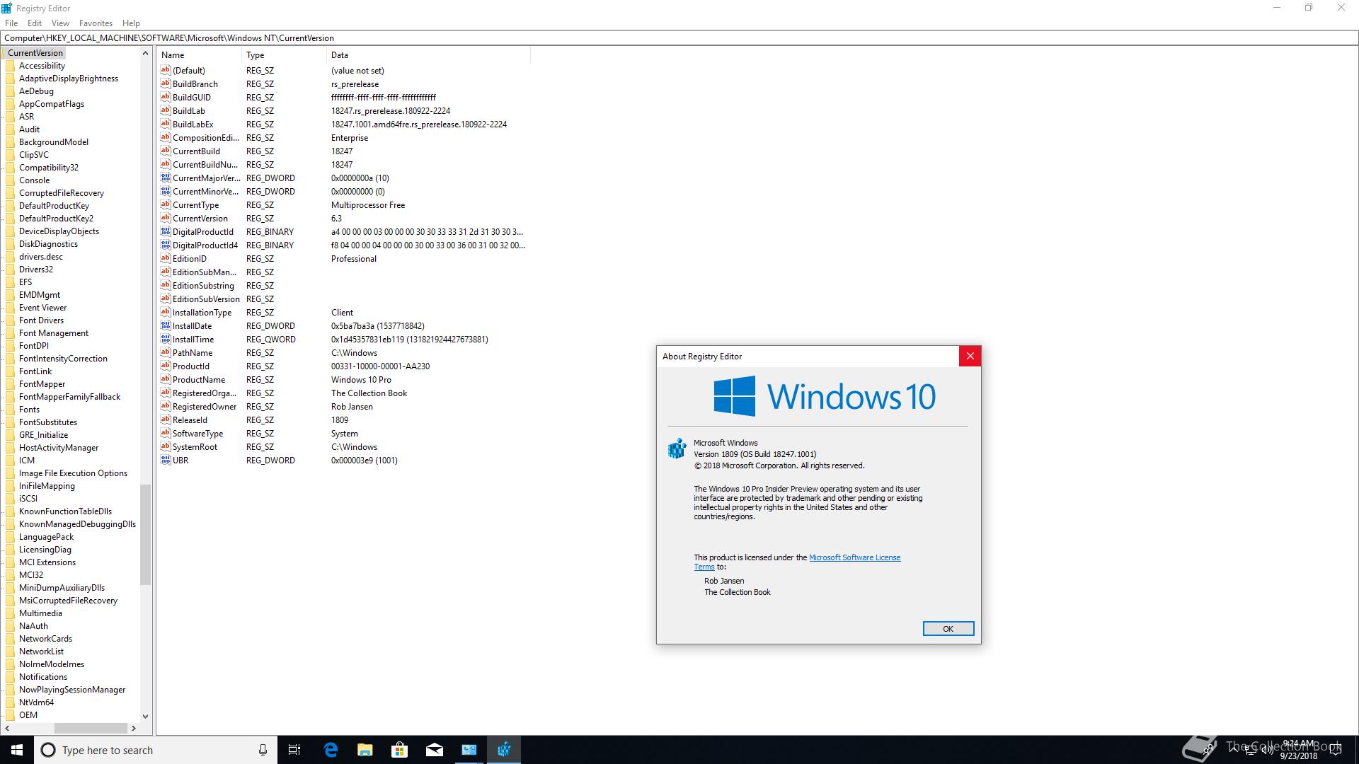Click the BuildBranch string value icon
Image resolution: width=1359 pixels, height=764 pixels.
click(x=166, y=83)
